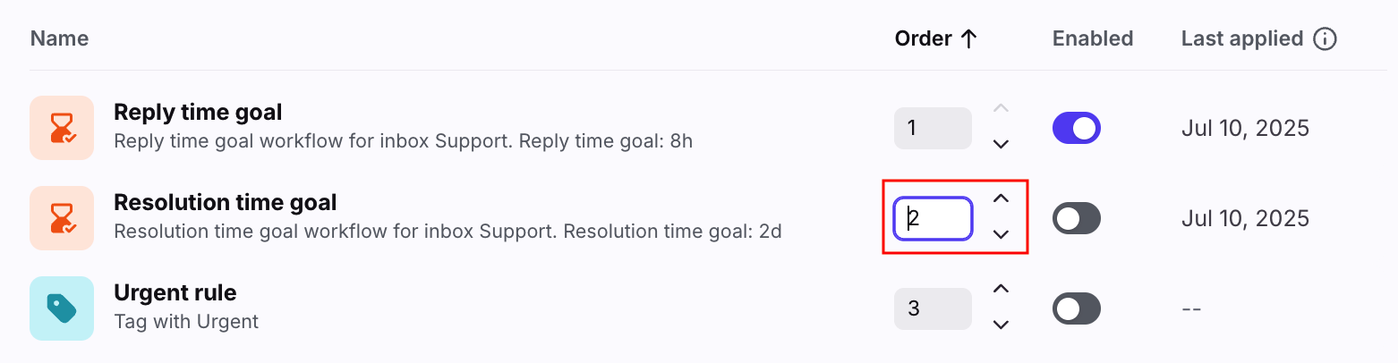Focus the order field showing 2
The image size is (1398, 363).
[933, 218]
